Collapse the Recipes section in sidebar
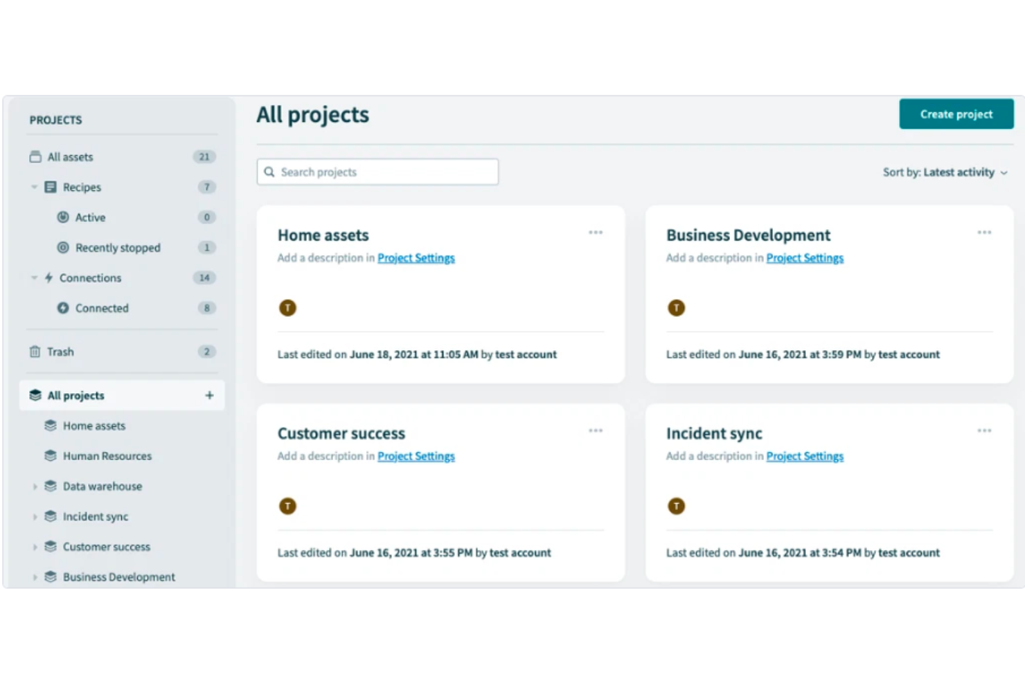Screen dimensions: 1025x683 point(34,187)
